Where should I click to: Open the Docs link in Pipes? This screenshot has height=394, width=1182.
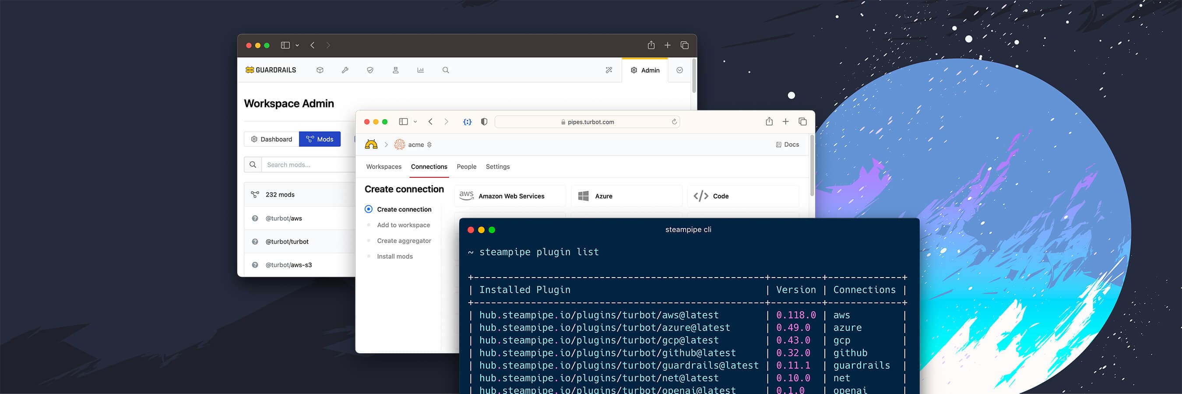click(788, 144)
